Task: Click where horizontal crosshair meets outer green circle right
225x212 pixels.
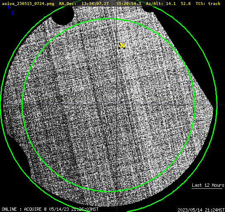Action: pyautogui.click(x=217, y=105)
